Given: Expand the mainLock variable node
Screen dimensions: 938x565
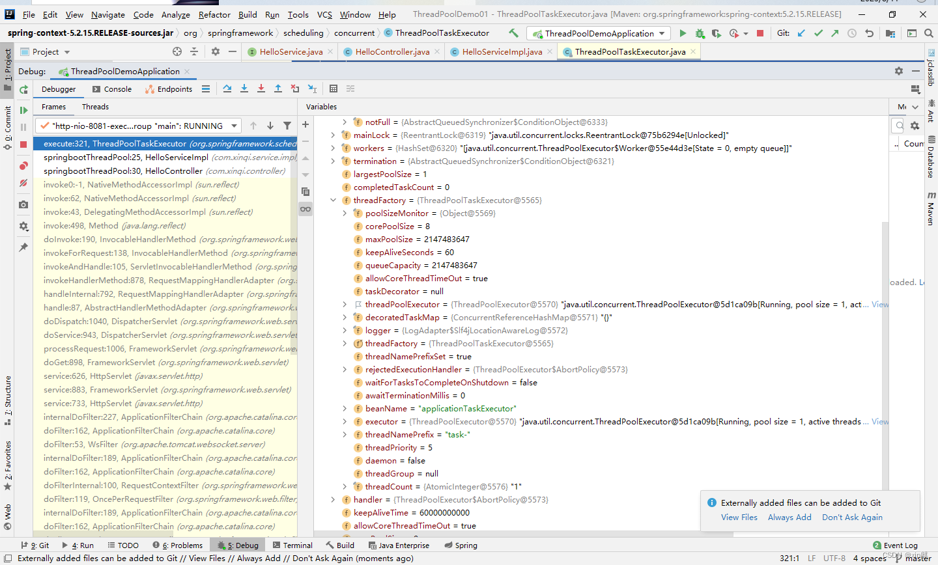Looking at the screenshot, I should click(333, 135).
